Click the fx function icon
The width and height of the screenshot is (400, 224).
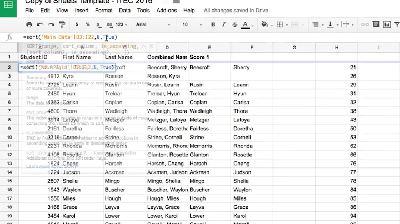tap(9, 37)
